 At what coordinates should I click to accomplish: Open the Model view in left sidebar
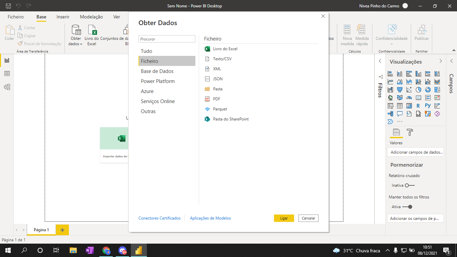coord(7,87)
